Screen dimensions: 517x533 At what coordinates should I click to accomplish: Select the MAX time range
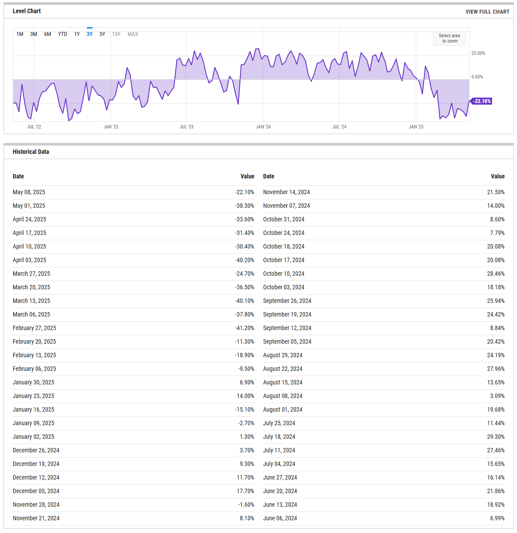pos(132,34)
